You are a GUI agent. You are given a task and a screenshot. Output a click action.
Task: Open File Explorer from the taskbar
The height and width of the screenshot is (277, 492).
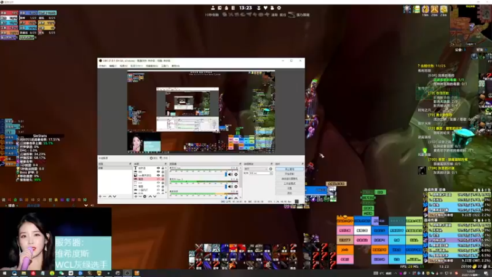point(23,273)
